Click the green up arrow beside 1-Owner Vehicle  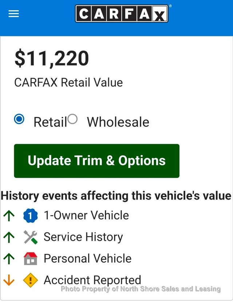pos(9,216)
